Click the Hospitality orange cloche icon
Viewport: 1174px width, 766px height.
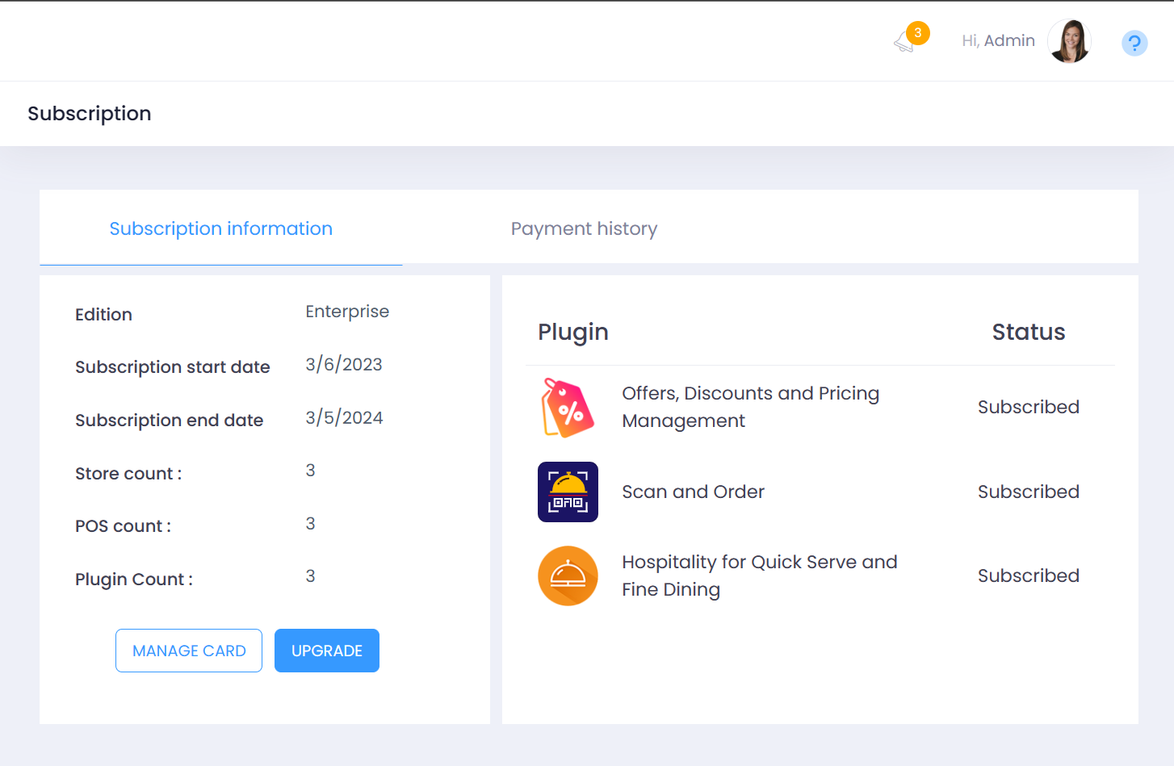point(568,576)
